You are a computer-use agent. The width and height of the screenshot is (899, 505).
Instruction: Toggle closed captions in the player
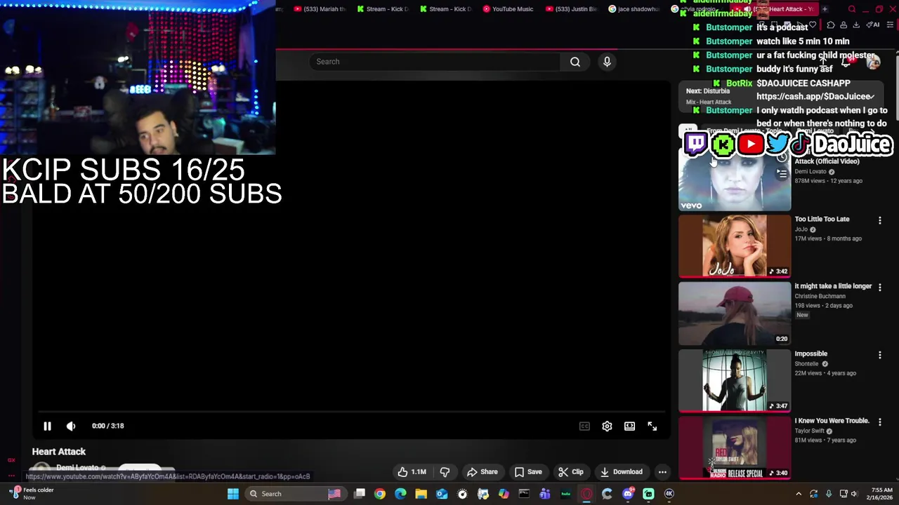click(584, 426)
